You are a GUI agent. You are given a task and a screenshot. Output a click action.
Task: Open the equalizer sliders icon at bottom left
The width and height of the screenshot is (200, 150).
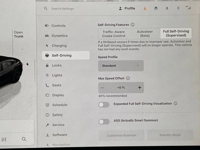(x=4, y=139)
